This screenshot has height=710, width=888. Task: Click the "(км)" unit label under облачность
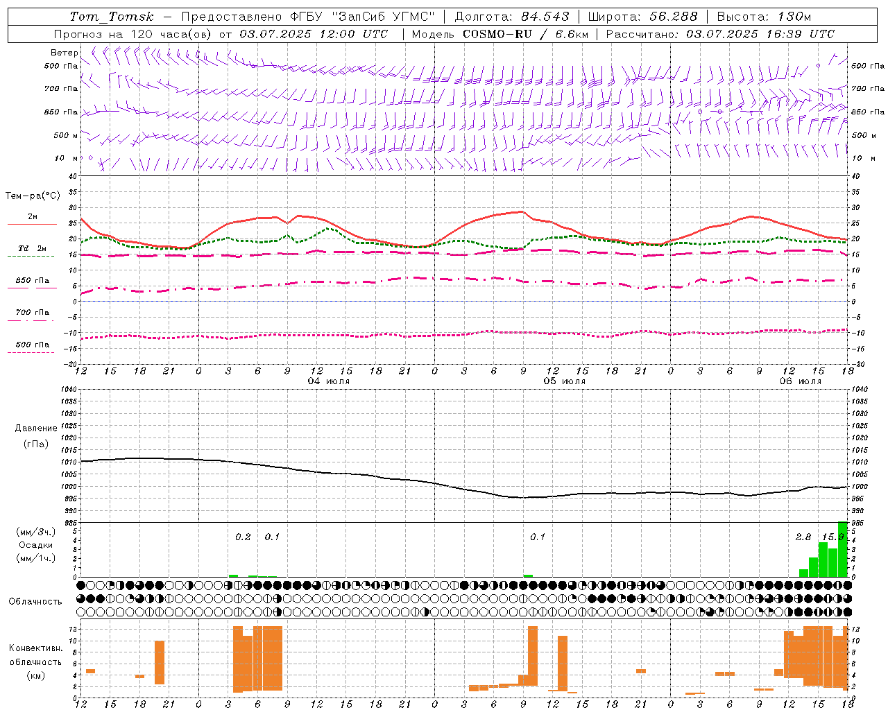[x=35, y=675]
